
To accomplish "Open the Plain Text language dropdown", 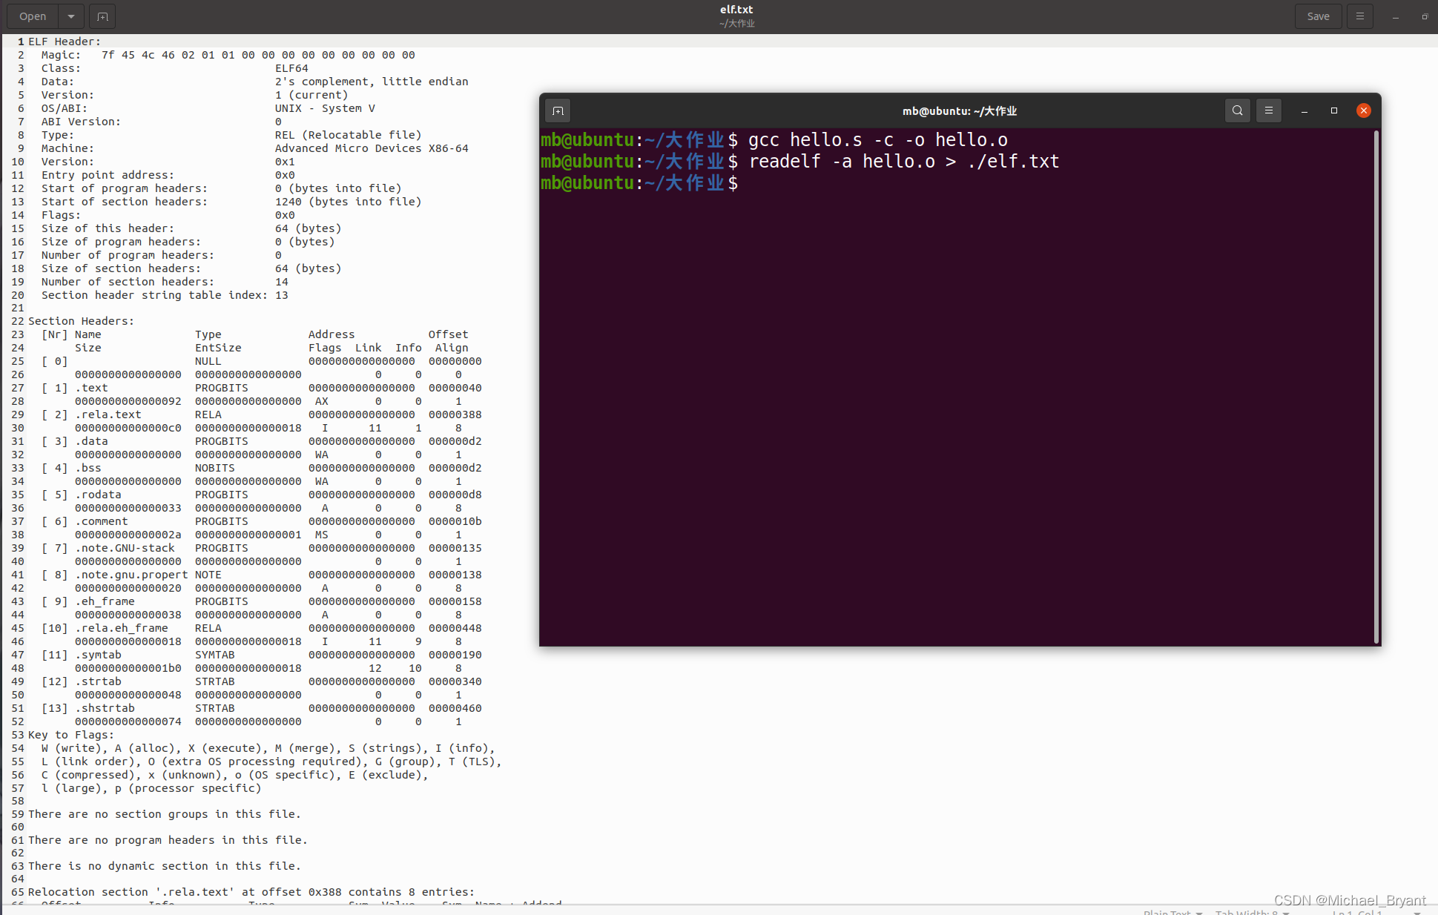I will (1172, 911).
